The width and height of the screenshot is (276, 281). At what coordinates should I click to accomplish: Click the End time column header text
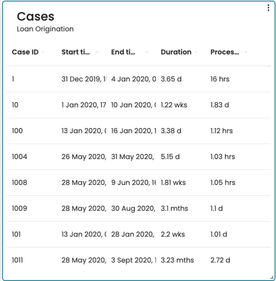(123, 52)
